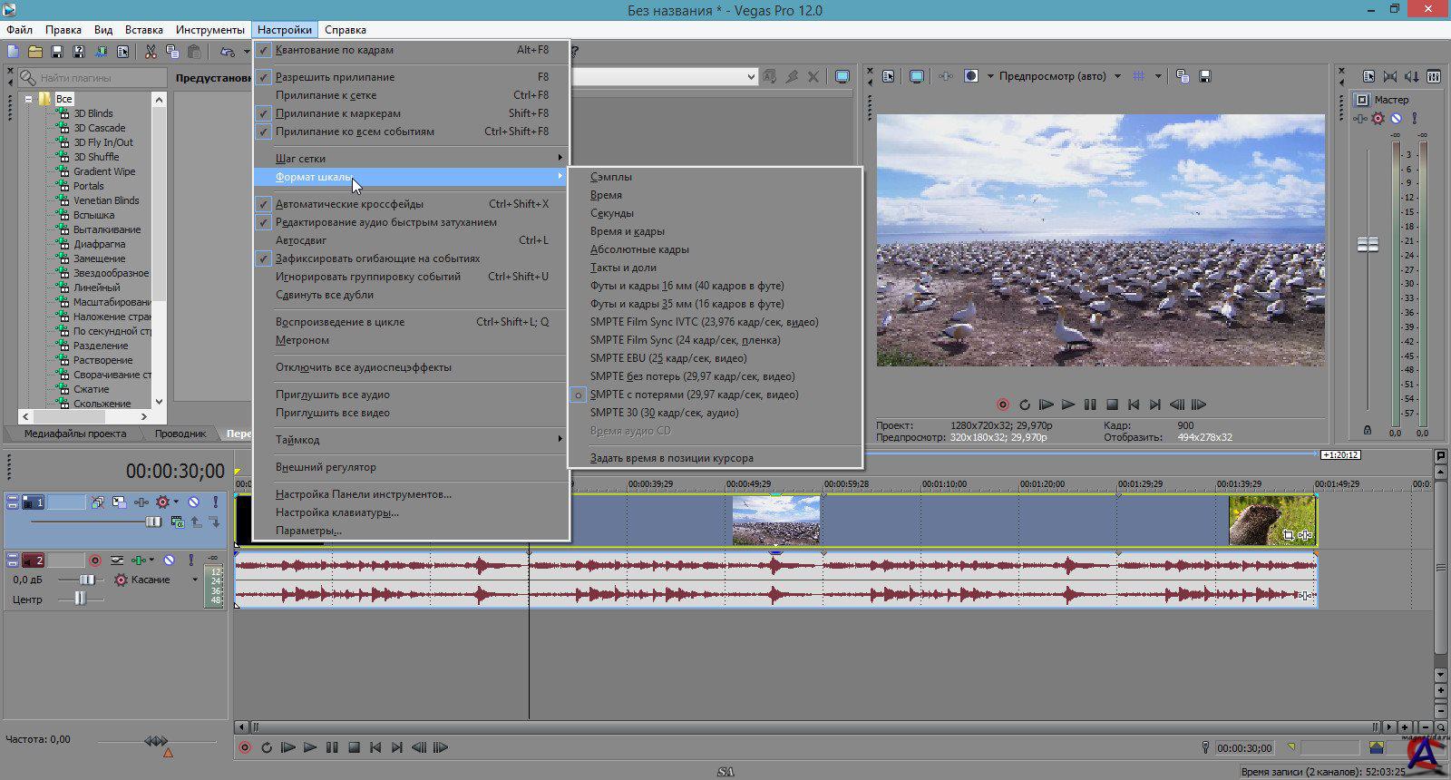
Task: Open New project icon in toolbar
Action: (x=14, y=53)
